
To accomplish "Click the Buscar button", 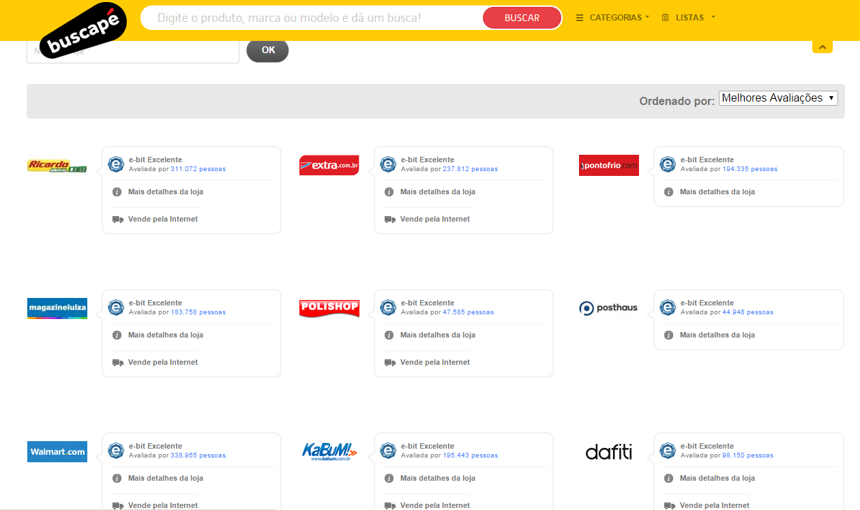I will [522, 18].
